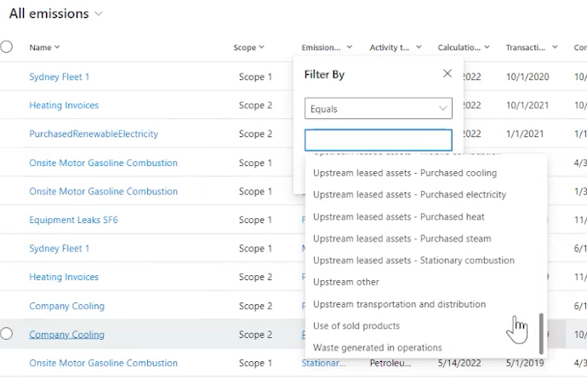Open the Heating Invoices record dated 10/1/2021
The height and width of the screenshot is (379, 587).
pos(64,106)
